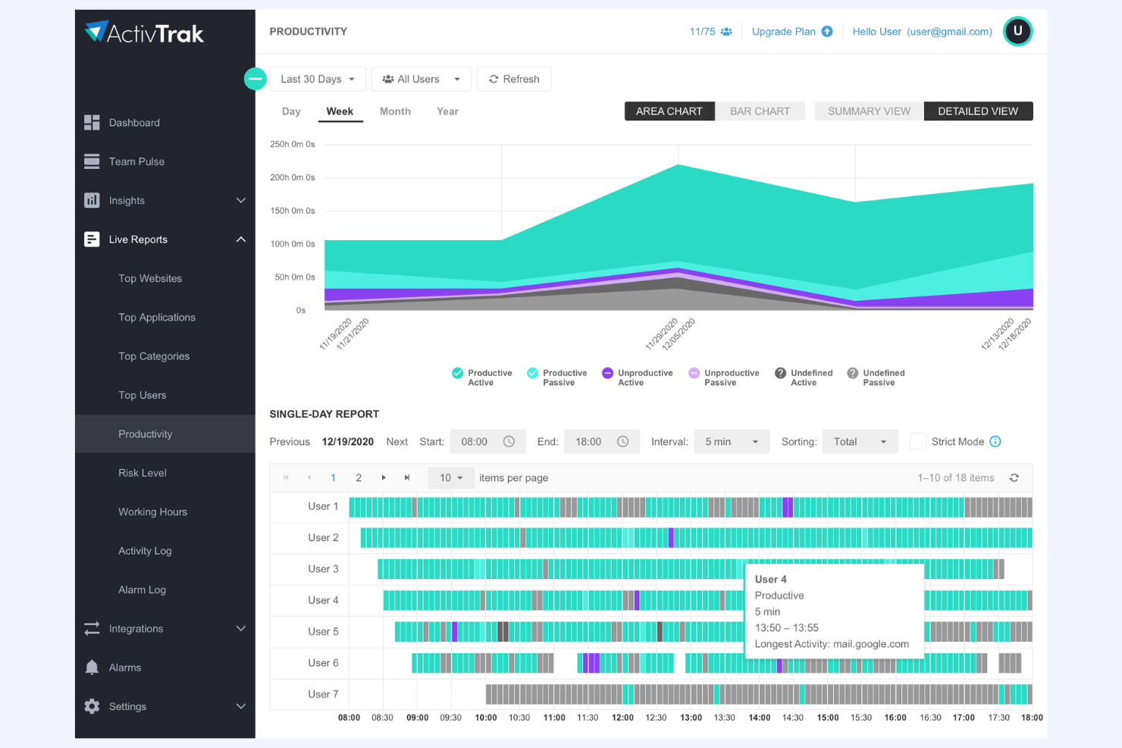
Task: Open Top Users report
Action: coord(143,395)
